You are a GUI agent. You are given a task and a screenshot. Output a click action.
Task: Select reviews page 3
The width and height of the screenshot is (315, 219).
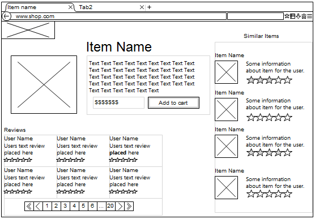tap(65, 206)
